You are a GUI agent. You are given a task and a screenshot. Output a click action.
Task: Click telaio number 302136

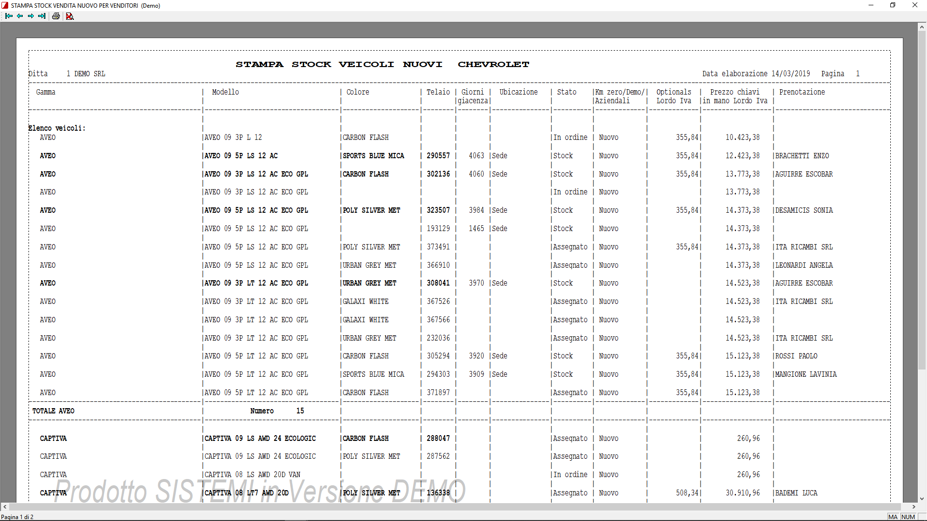point(438,174)
